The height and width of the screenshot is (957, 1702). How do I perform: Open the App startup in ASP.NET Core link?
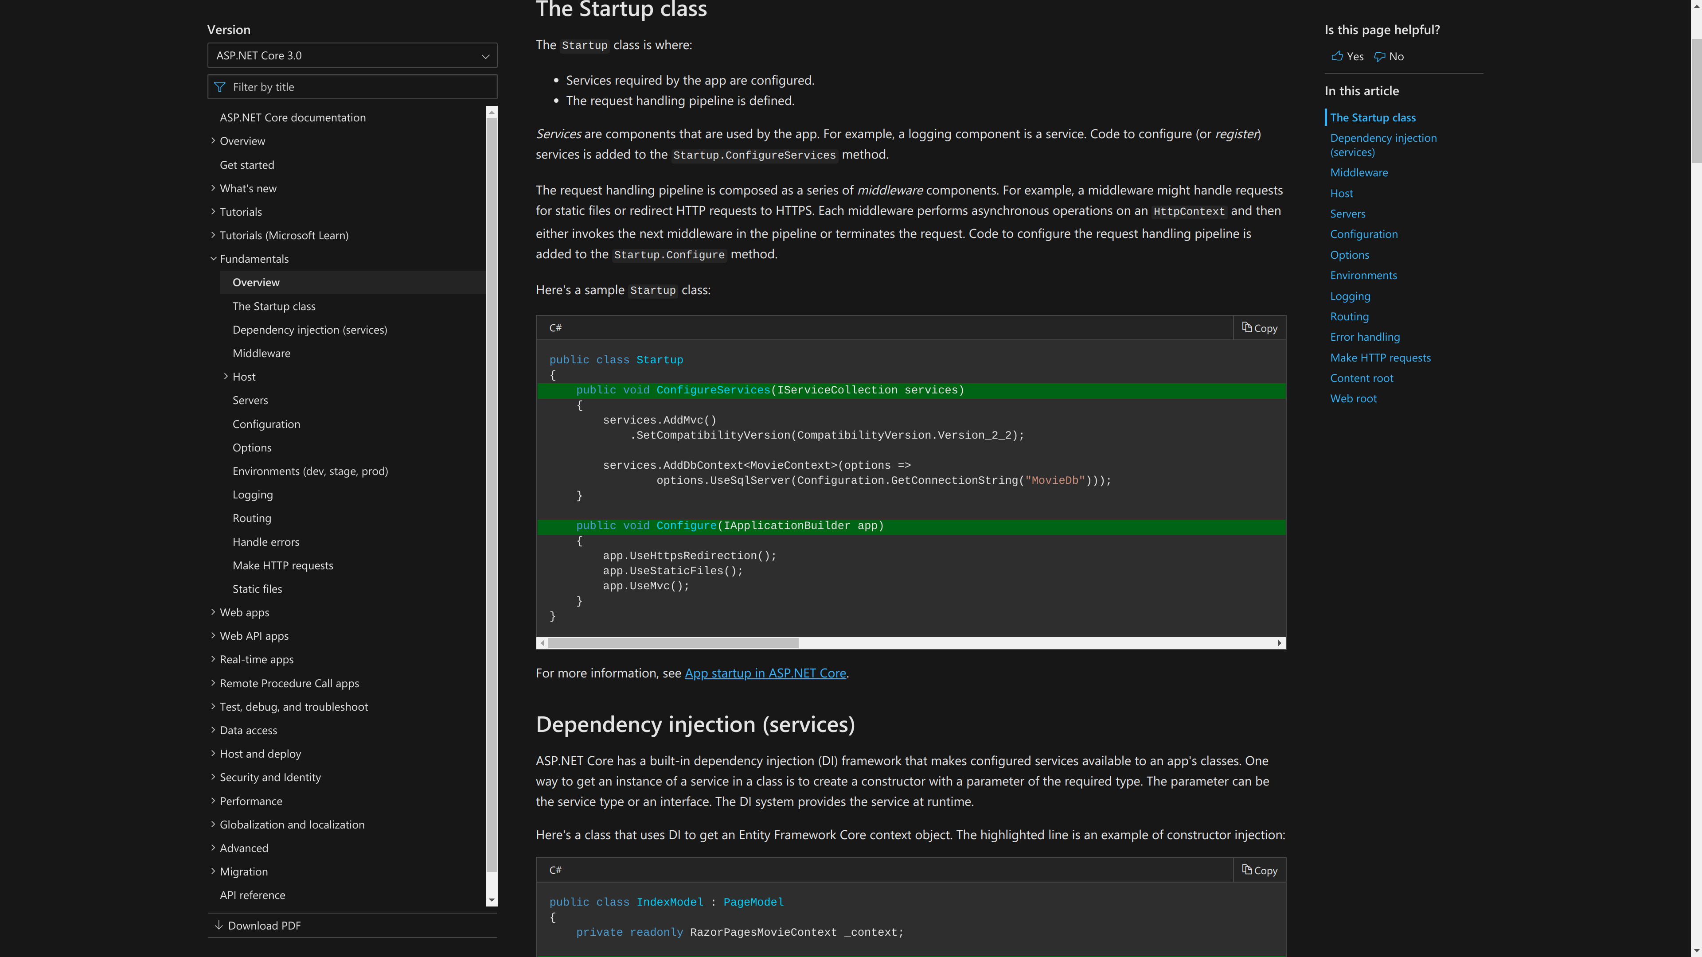(x=765, y=673)
